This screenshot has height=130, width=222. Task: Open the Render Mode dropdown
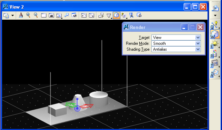[198, 43]
